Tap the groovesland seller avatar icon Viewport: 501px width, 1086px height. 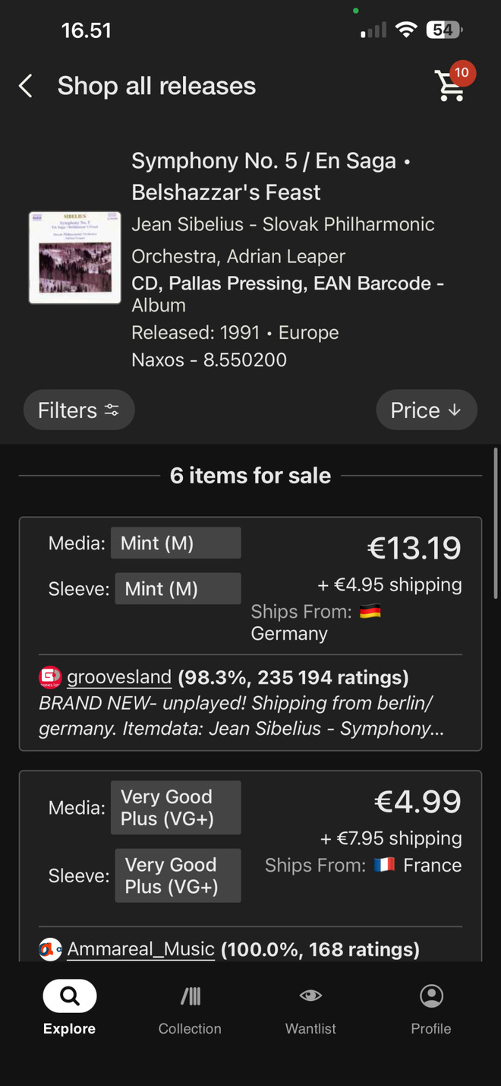point(51,677)
